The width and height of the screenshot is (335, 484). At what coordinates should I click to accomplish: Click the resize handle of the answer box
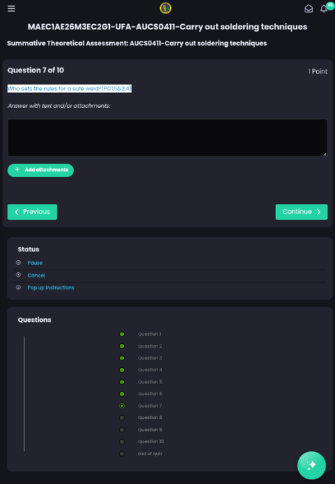pos(325,154)
